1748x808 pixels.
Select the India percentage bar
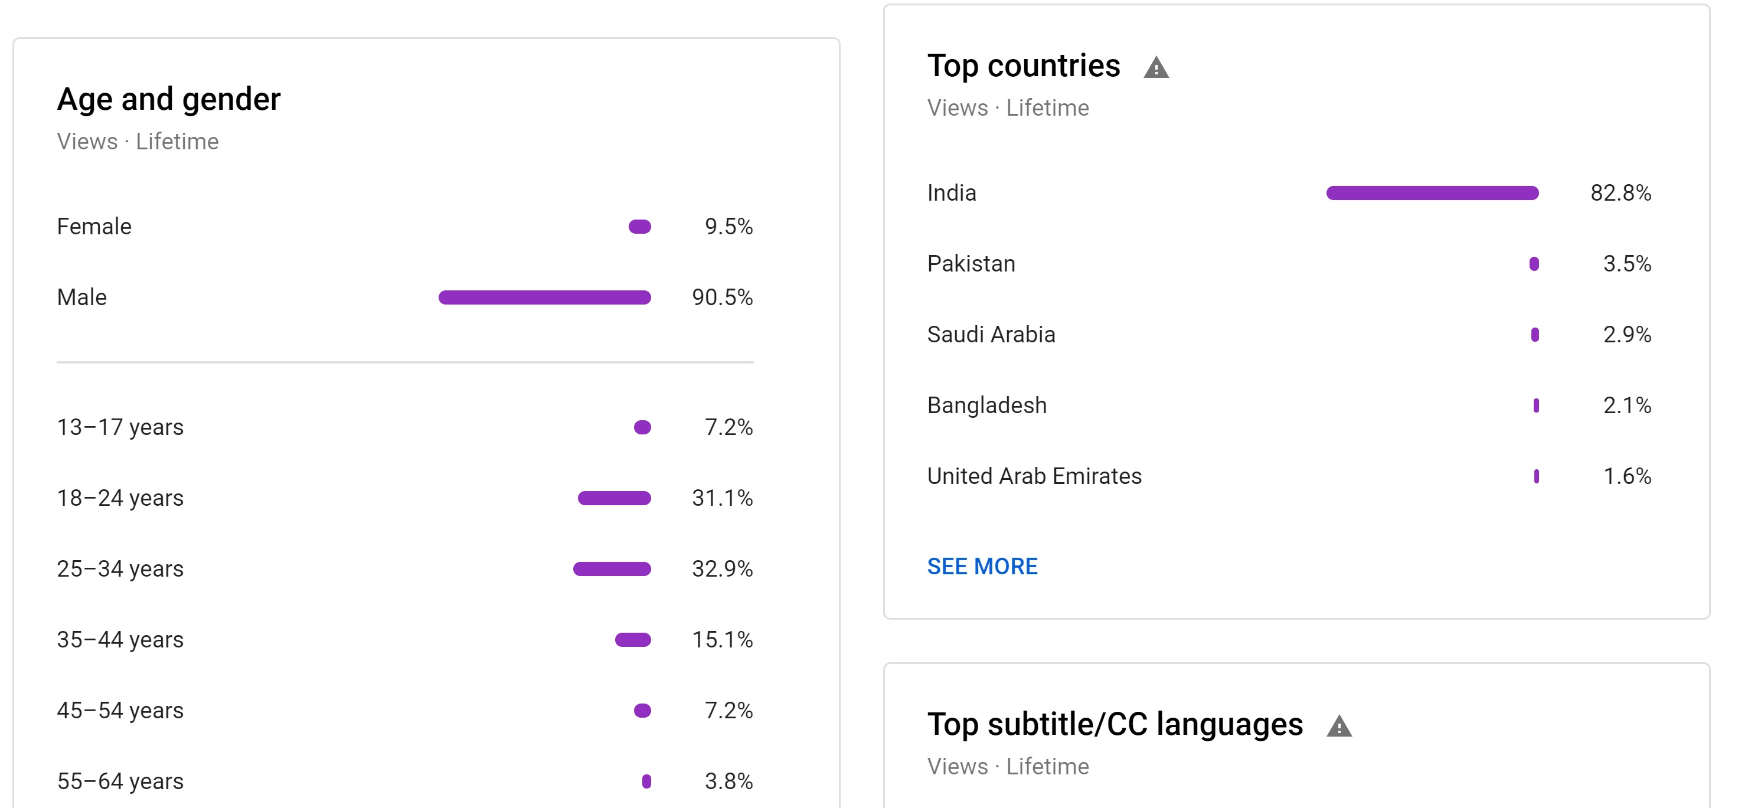(x=1432, y=192)
